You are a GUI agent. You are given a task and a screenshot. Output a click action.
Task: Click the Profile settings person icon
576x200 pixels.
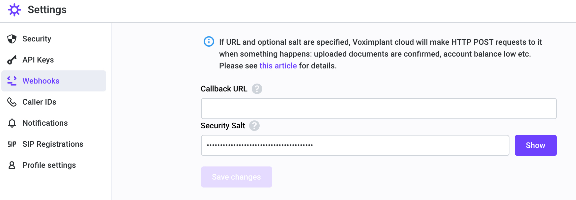(12, 165)
